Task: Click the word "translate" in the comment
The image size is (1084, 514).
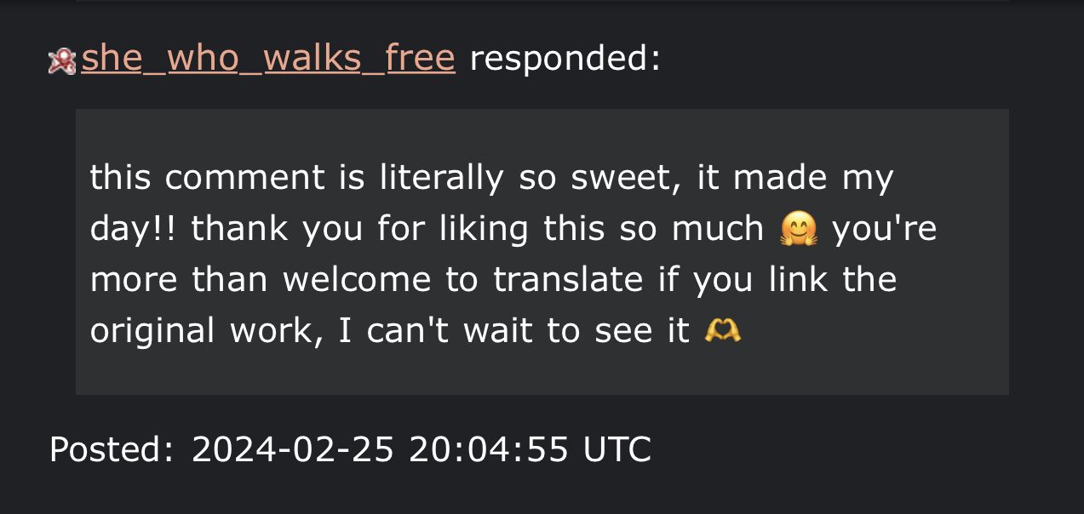Action: tap(568, 279)
